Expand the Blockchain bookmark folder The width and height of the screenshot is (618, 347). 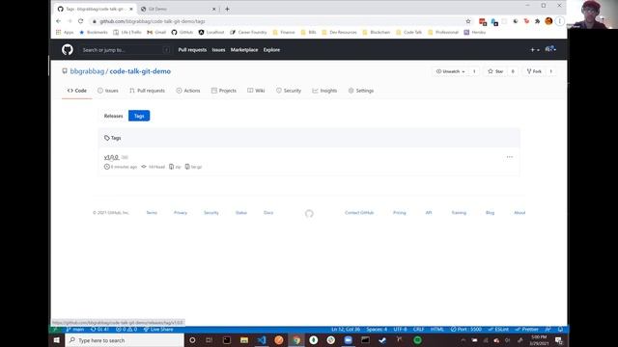376,32
